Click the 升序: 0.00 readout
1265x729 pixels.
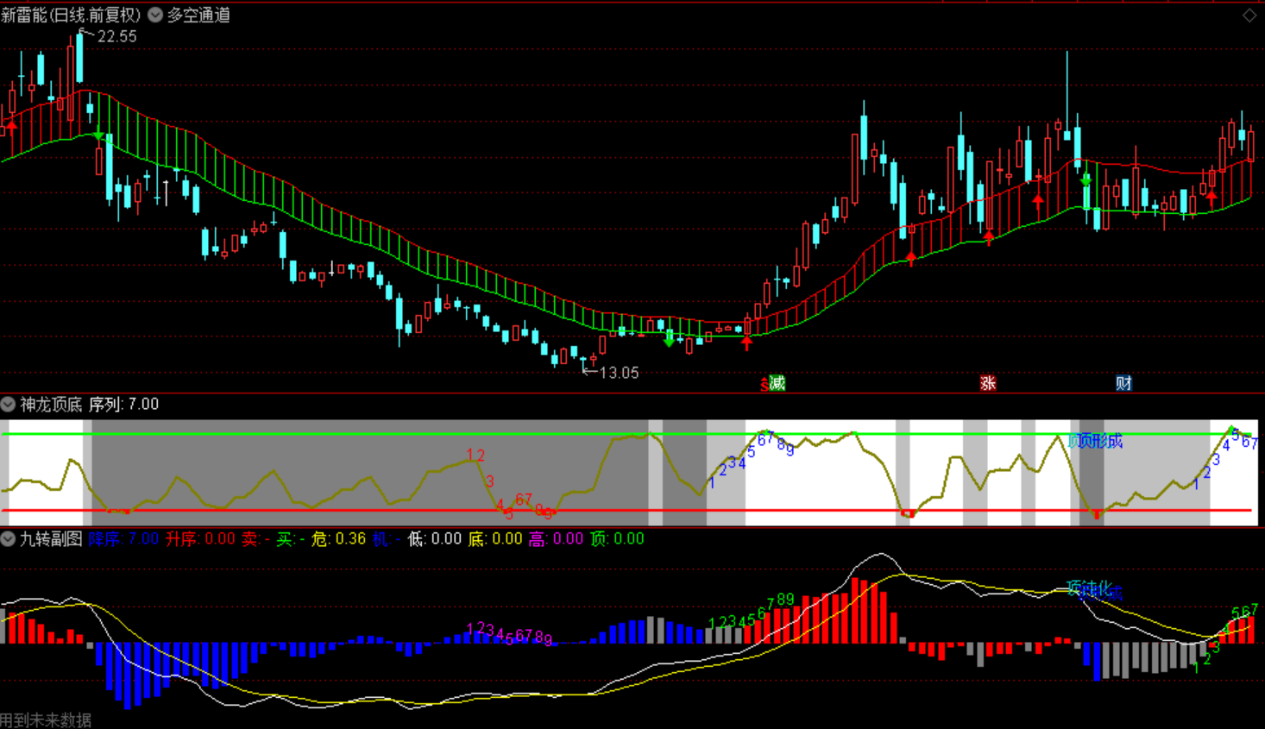pyautogui.click(x=200, y=539)
